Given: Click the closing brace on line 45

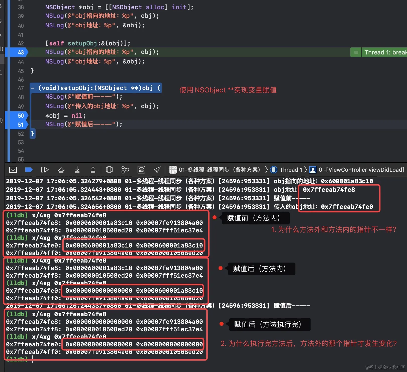Looking at the screenshot, I should [x=32, y=71].
